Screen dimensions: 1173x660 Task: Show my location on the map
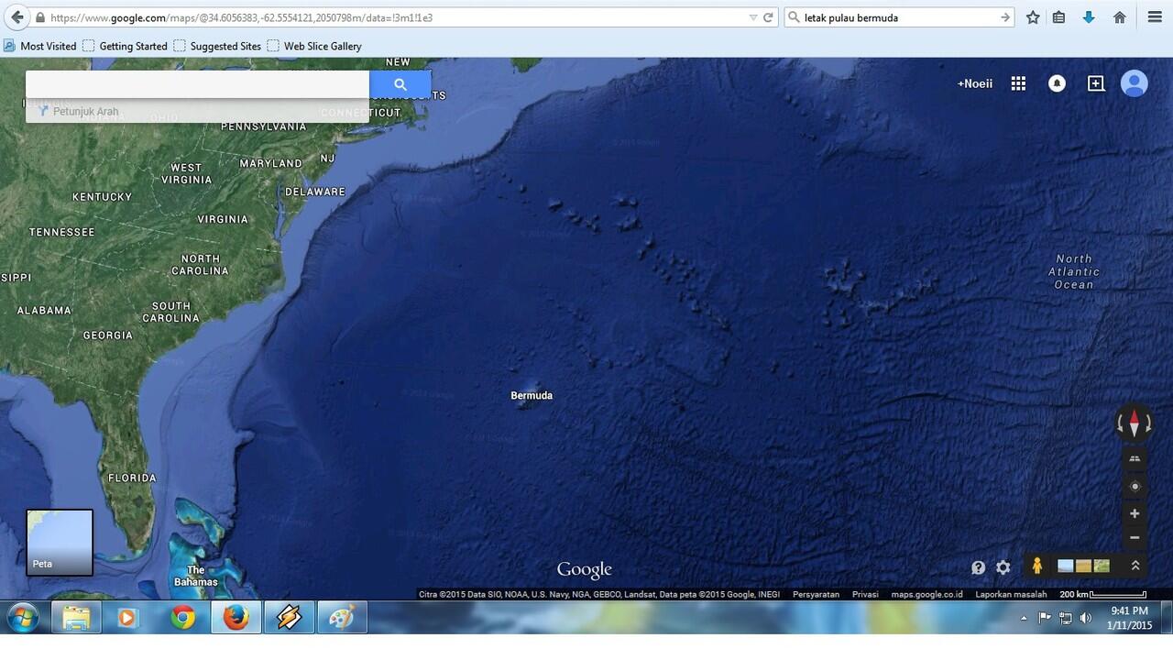point(1135,487)
